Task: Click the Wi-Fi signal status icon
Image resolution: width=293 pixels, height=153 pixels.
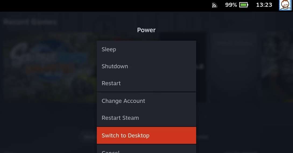Action: (x=214, y=5)
